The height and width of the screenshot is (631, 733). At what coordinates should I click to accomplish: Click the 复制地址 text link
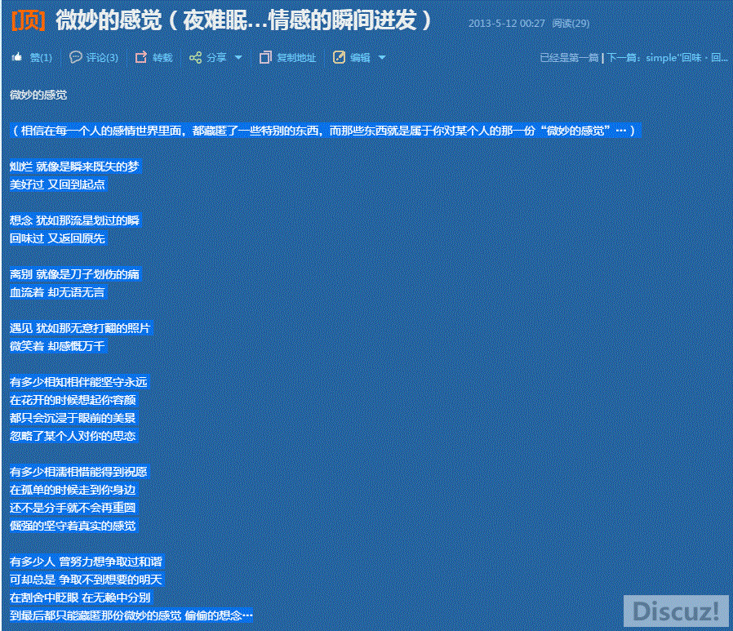coord(295,58)
